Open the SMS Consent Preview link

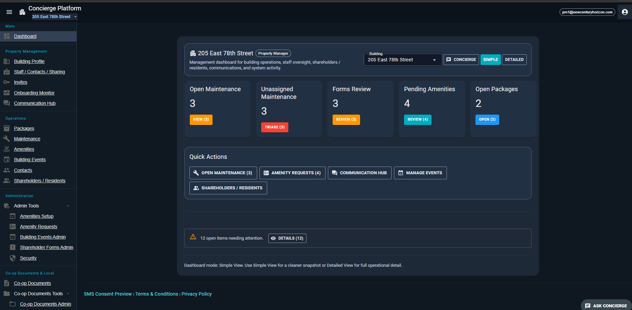click(x=108, y=294)
